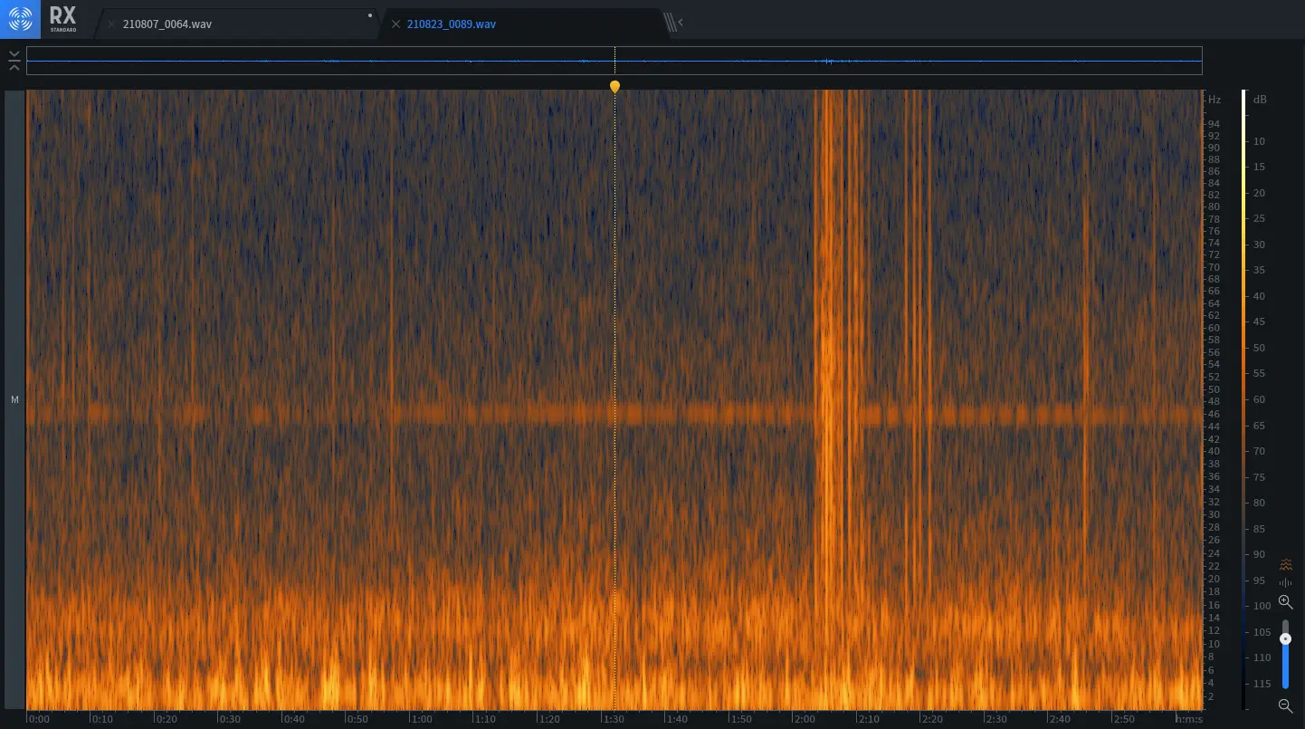
Task: Click the vertical frequency zoom slider handle
Action: point(1285,638)
